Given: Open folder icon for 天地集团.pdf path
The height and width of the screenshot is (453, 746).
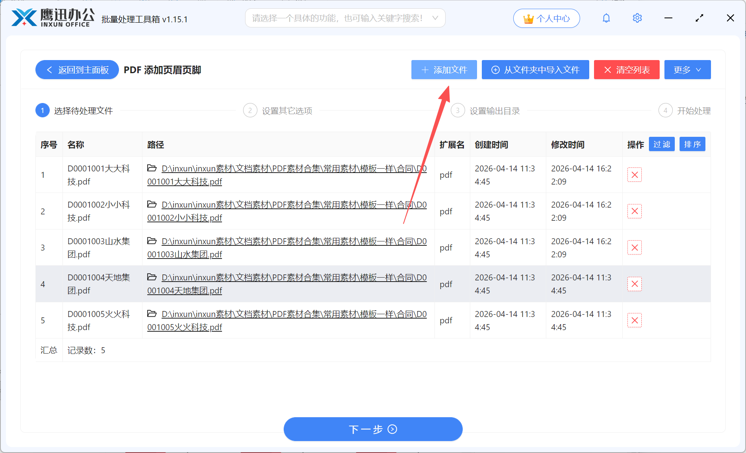Looking at the screenshot, I should point(152,277).
